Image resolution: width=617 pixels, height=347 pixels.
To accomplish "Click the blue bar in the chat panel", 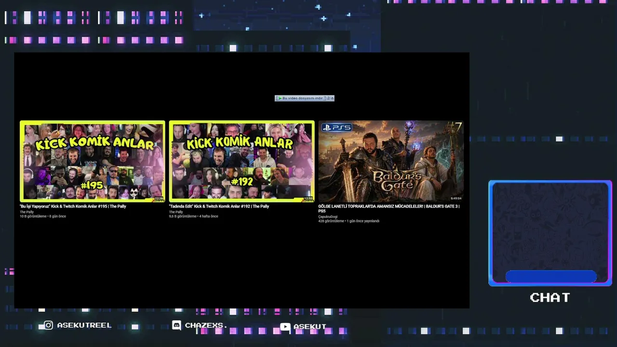I will (551, 276).
